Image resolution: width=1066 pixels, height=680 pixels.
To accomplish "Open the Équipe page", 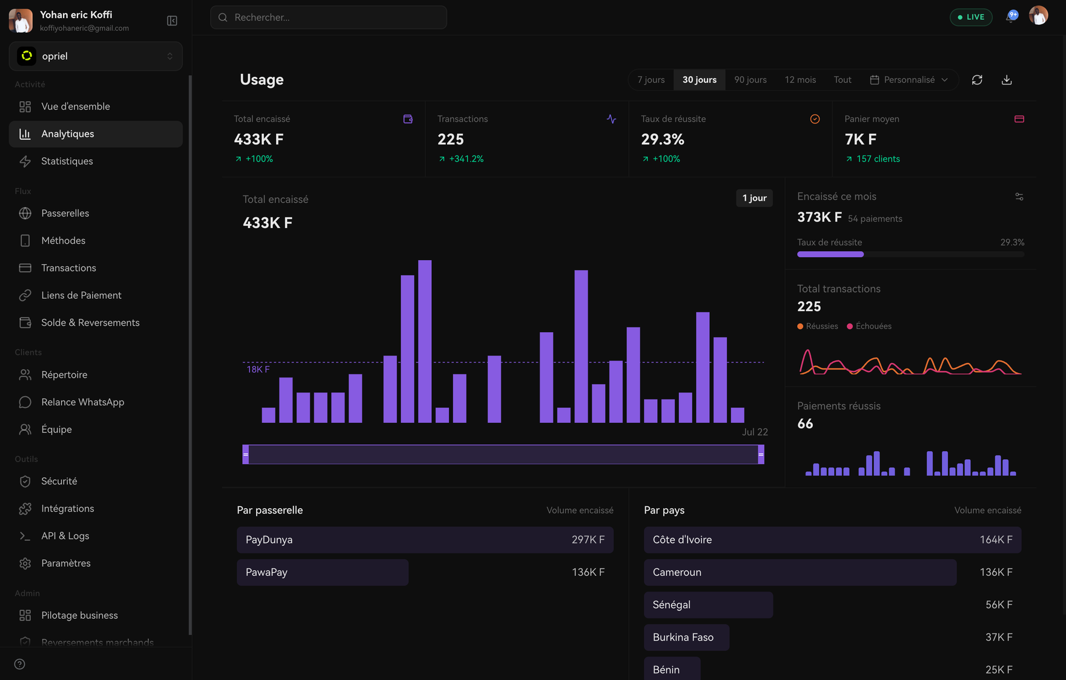I will click(x=96, y=430).
